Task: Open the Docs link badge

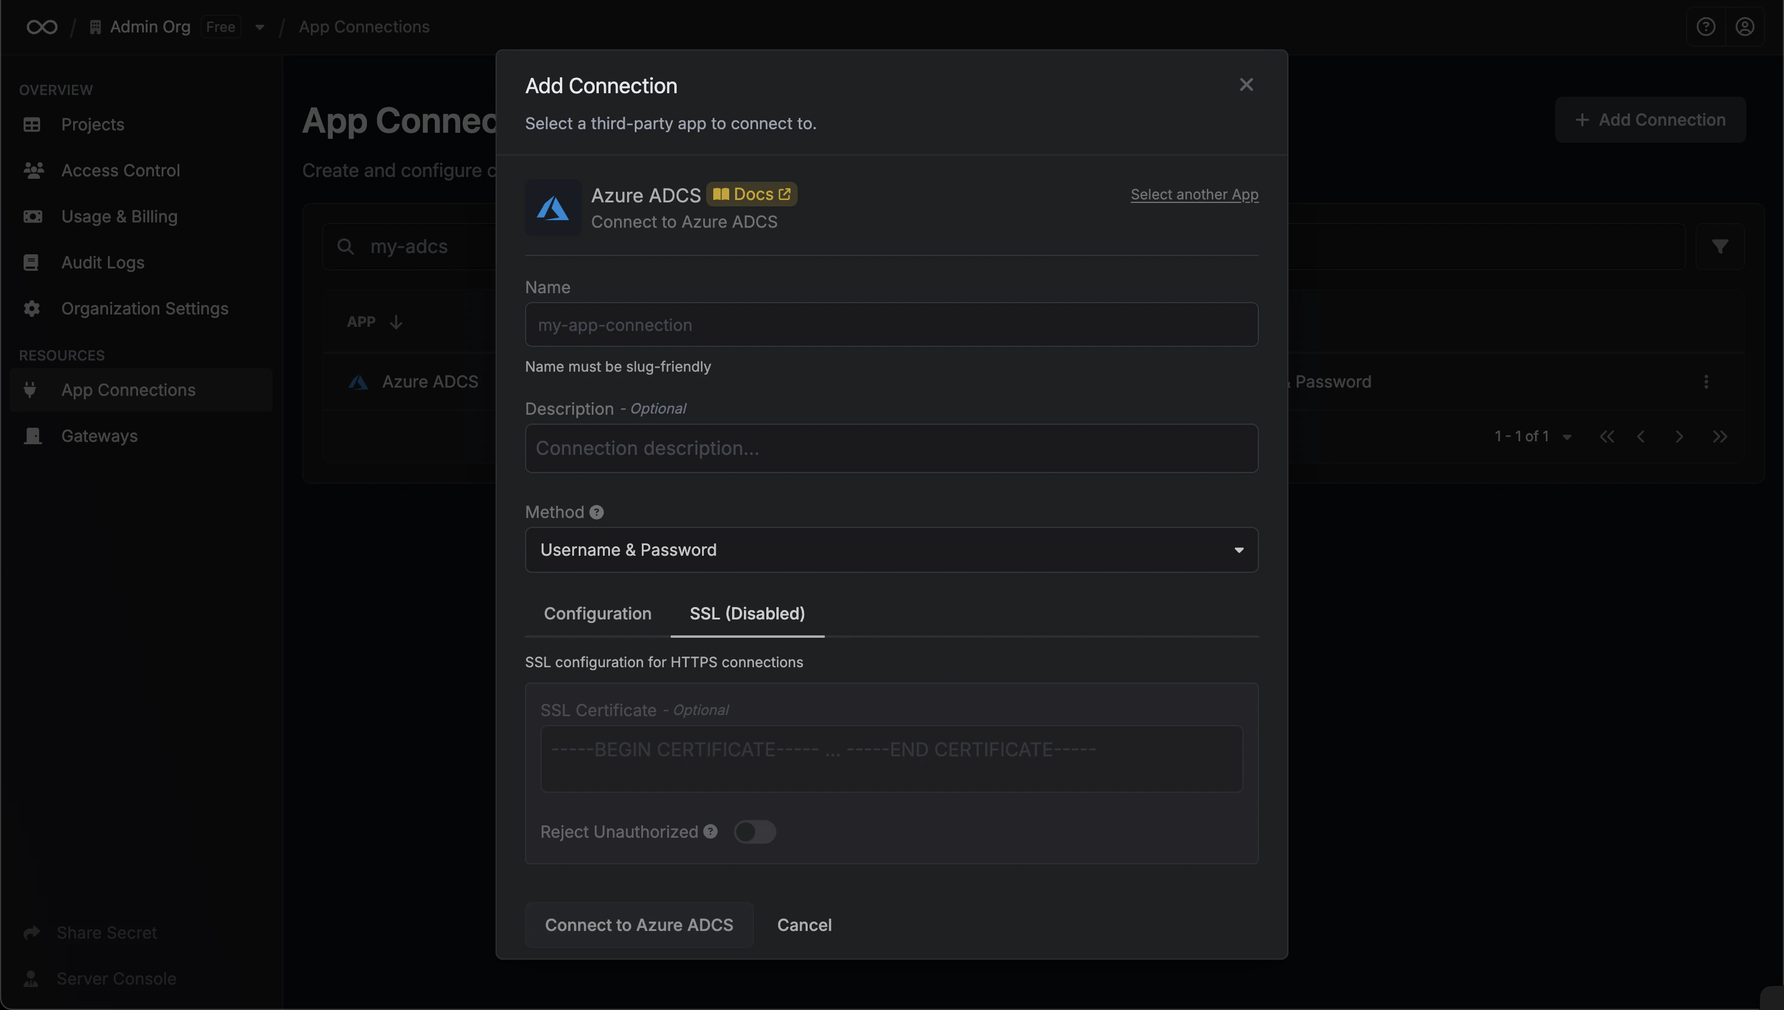Action: click(x=752, y=194)
